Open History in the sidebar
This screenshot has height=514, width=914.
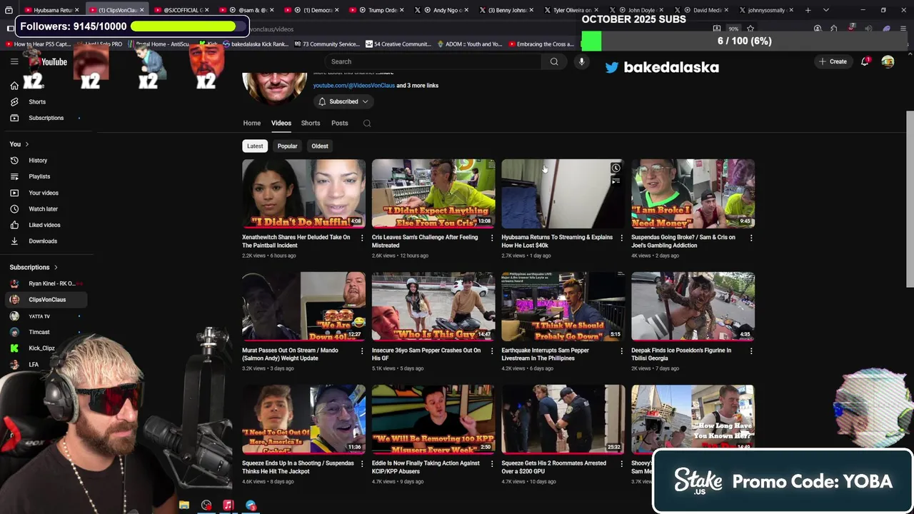(x=38, y=161)
